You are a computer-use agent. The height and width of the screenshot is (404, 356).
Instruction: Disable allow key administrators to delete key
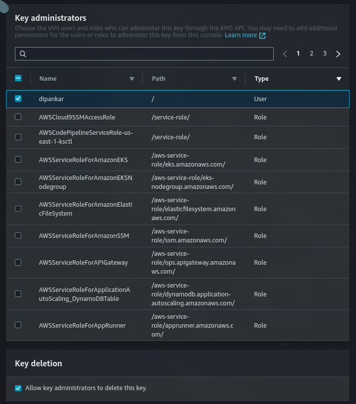18,388
